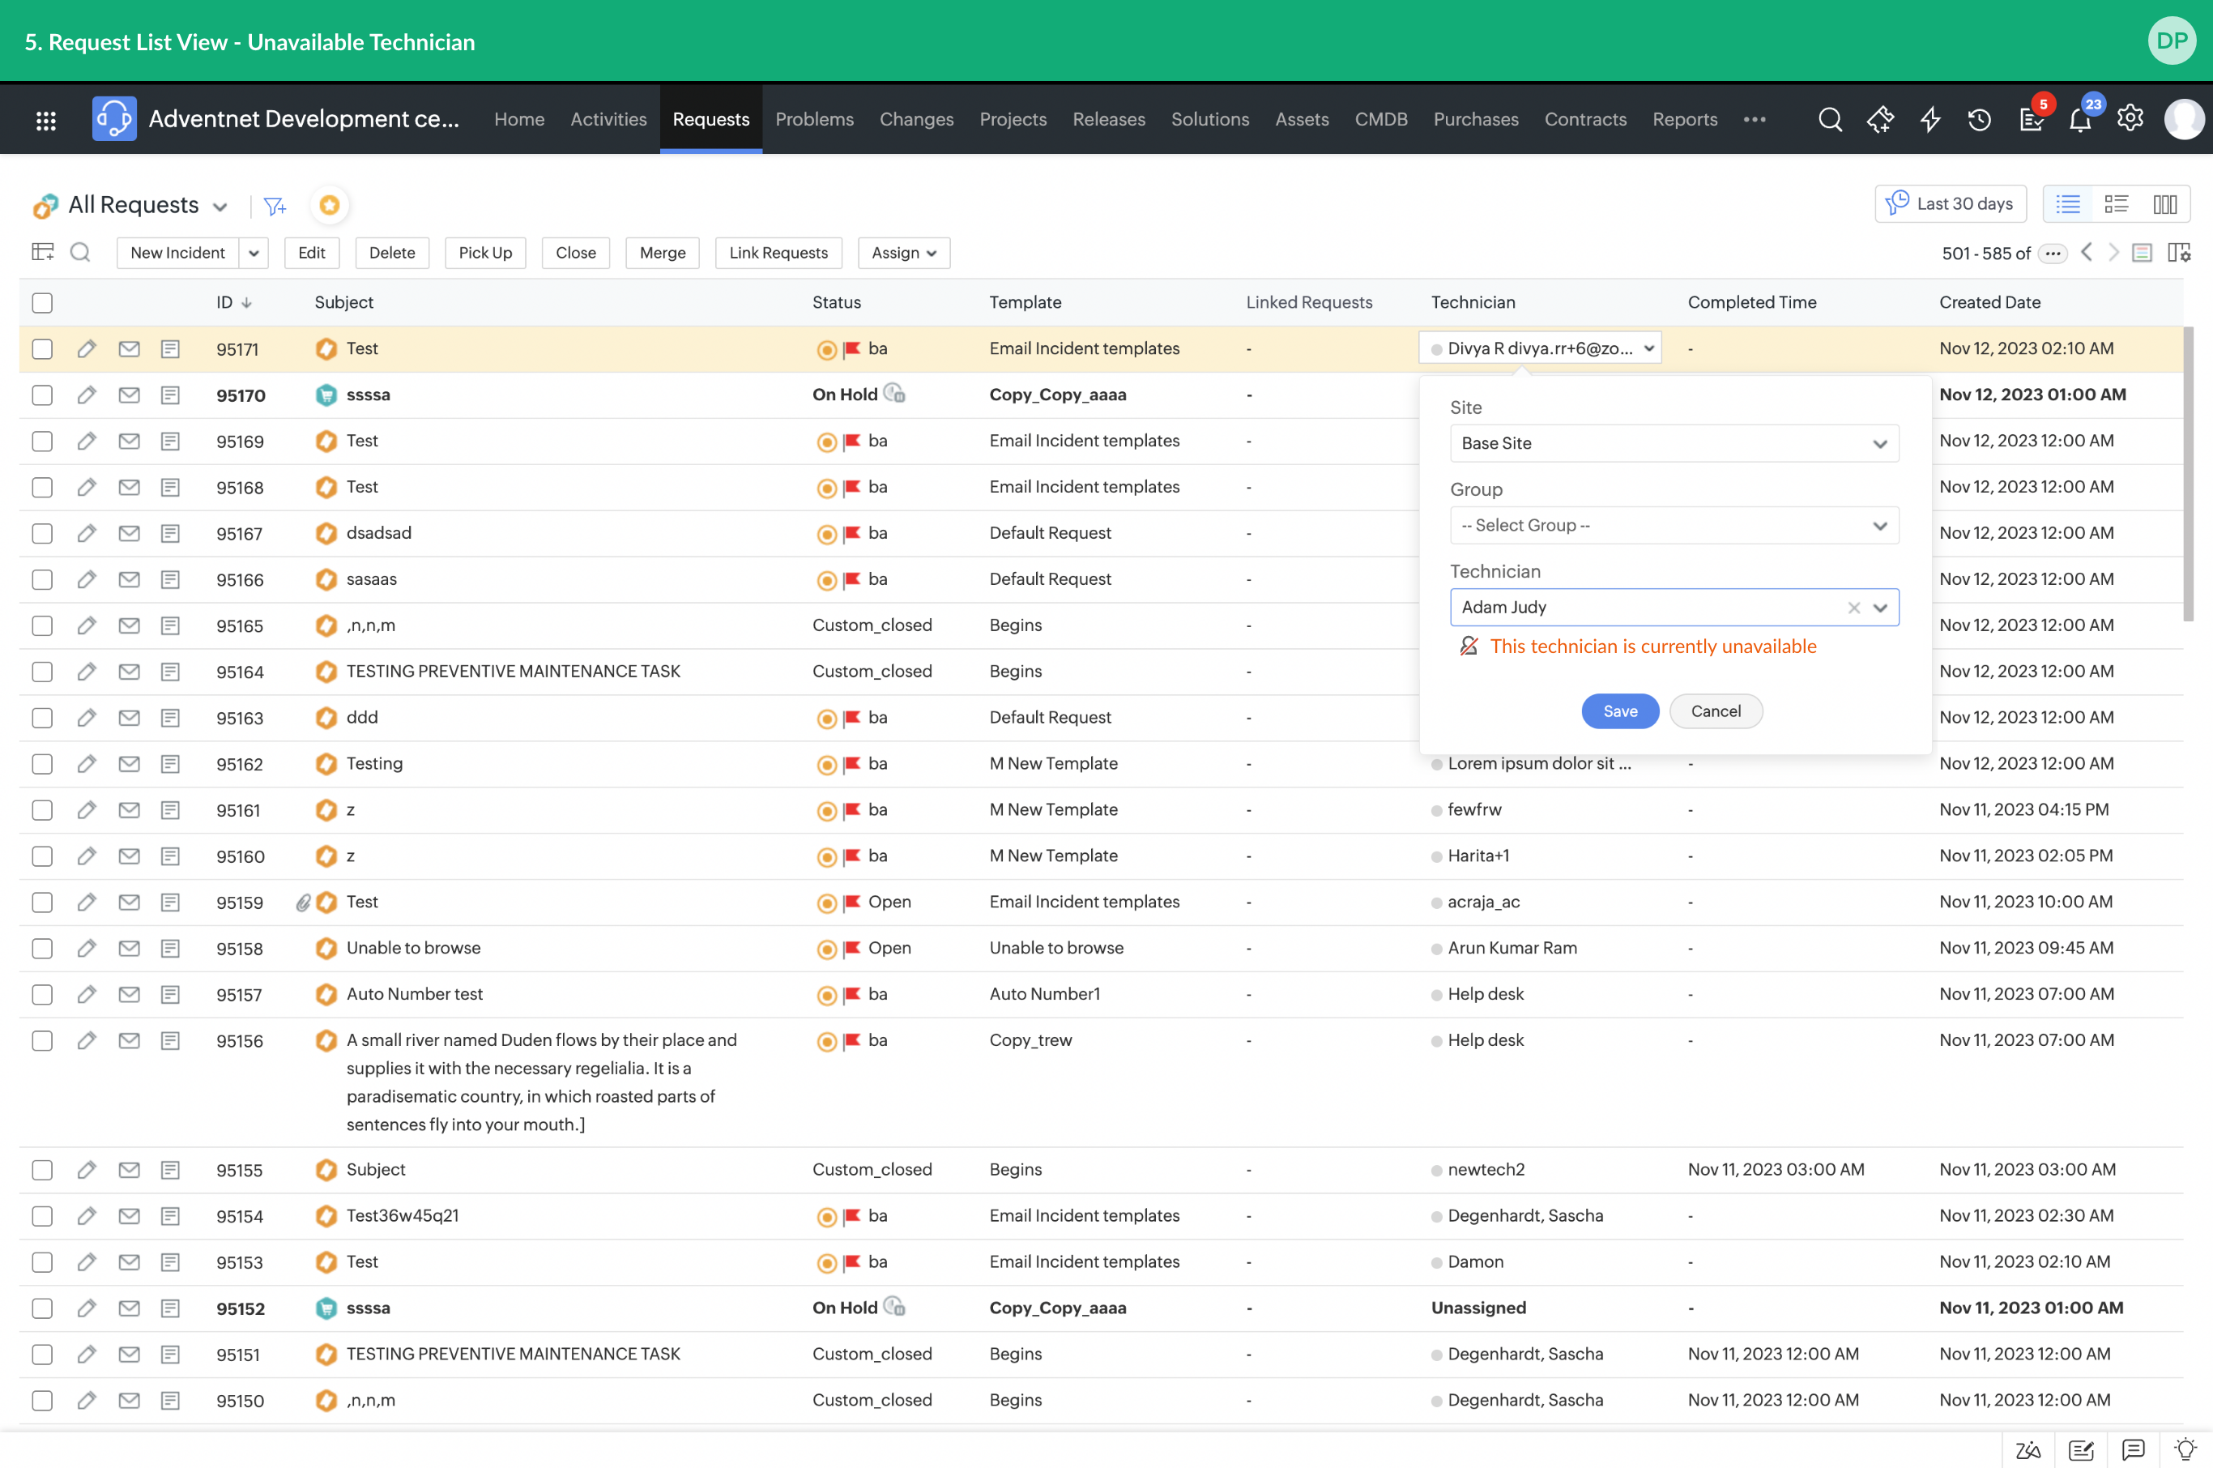Check the box for request 95165
Image resolution: width=2213 pixels, height=1468 pixels.
pos(42,625)
